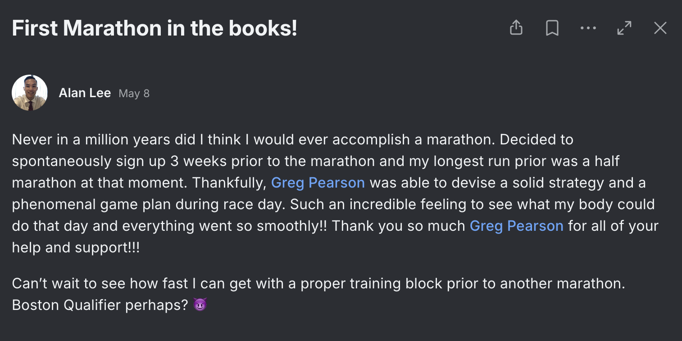Share this post using the share icon
Viewport: 682px width, 341px height.
516,28
